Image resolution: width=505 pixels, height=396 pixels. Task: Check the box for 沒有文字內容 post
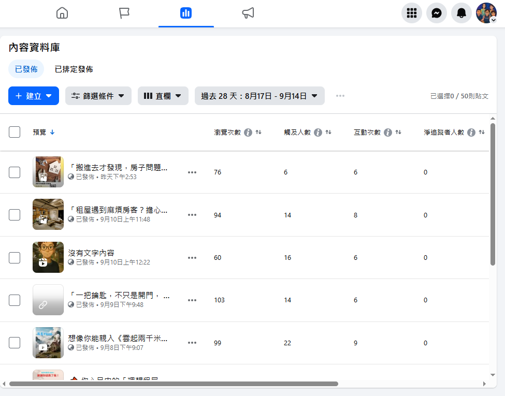[15, 257]
